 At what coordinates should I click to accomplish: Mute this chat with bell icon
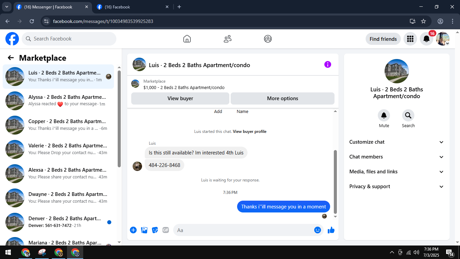tap(384, 115)
